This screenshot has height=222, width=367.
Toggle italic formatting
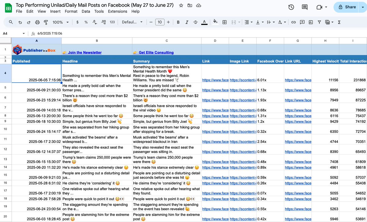tap(187, 22)
